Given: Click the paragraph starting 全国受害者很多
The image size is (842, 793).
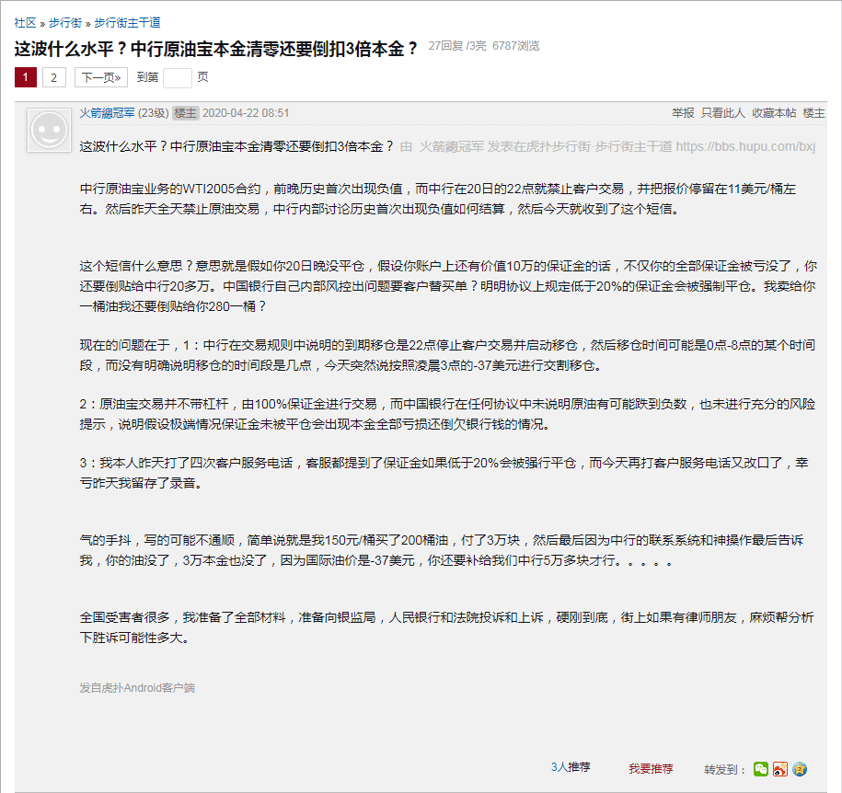Looking at the screenshot, I should click(447, 627).
